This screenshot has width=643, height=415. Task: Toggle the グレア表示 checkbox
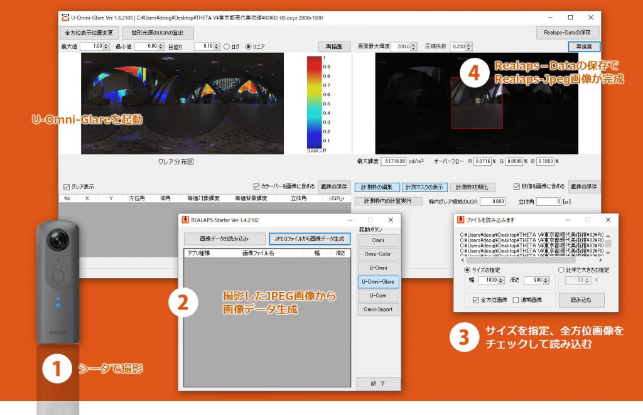[x=67, y=187]
